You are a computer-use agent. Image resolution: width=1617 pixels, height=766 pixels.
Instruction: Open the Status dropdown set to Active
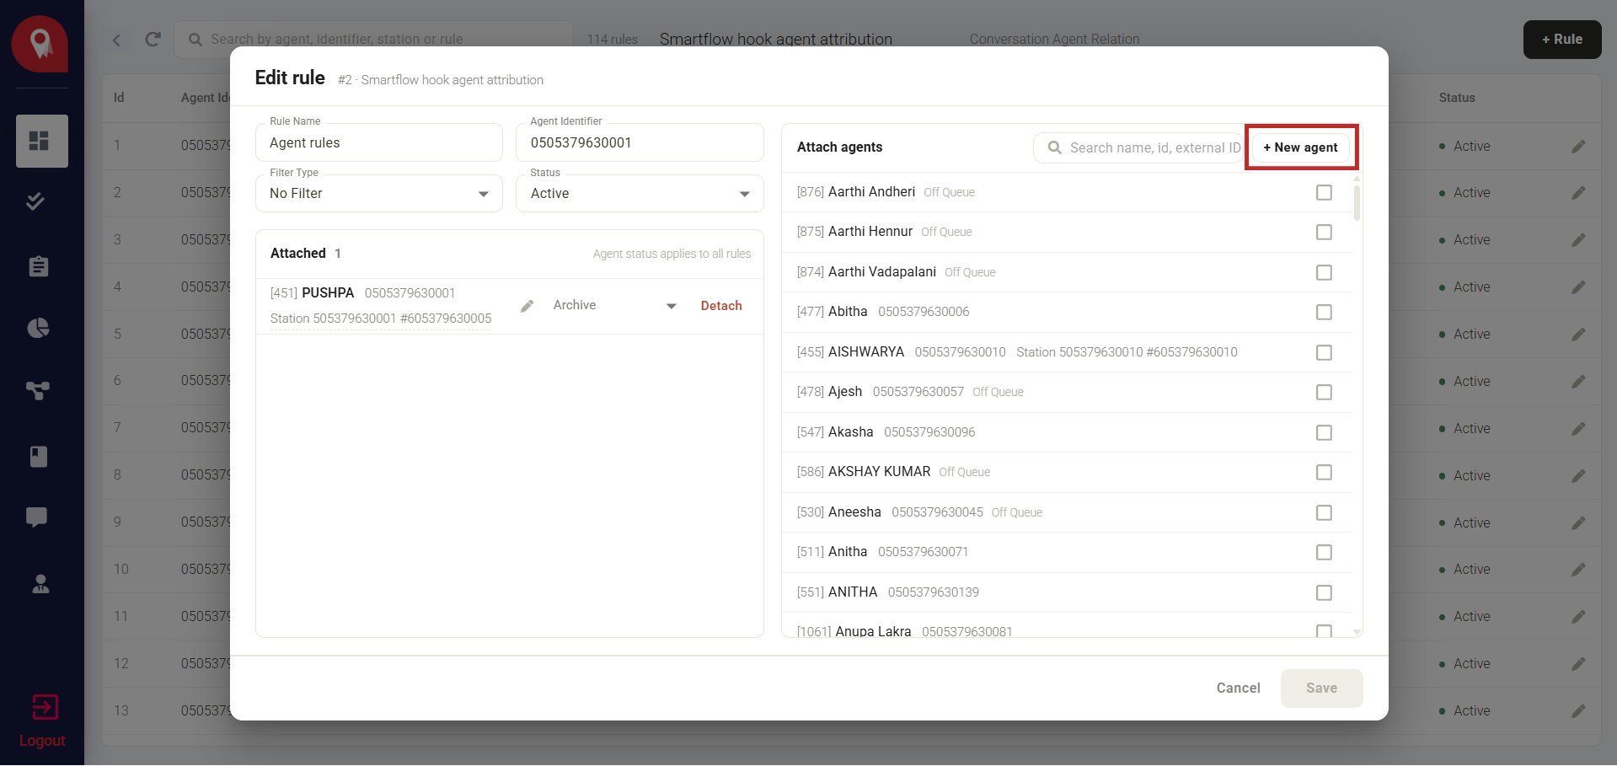click(640, 194)
